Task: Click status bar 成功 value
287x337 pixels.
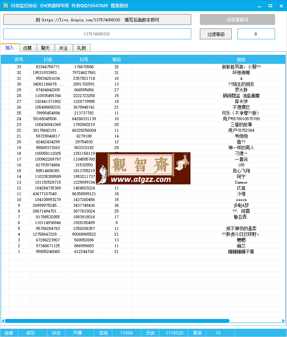Action: point(30,333)
